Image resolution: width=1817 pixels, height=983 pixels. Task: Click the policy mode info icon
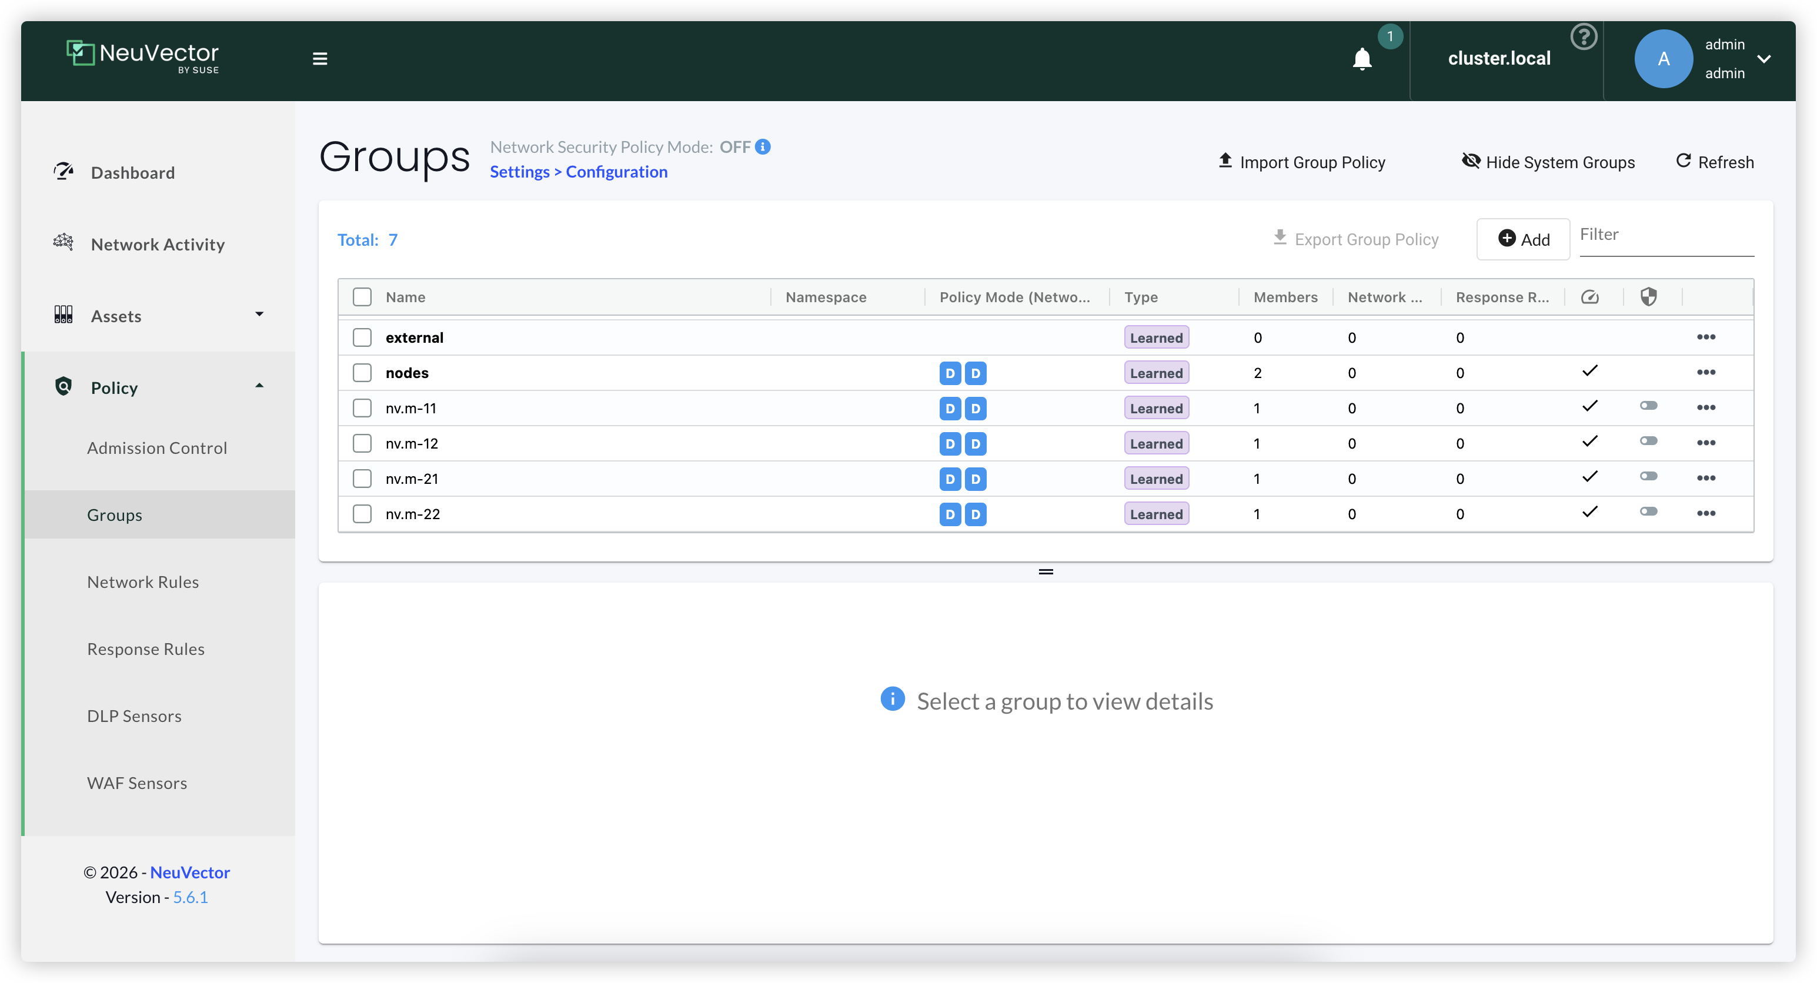[x=763, y=146]
